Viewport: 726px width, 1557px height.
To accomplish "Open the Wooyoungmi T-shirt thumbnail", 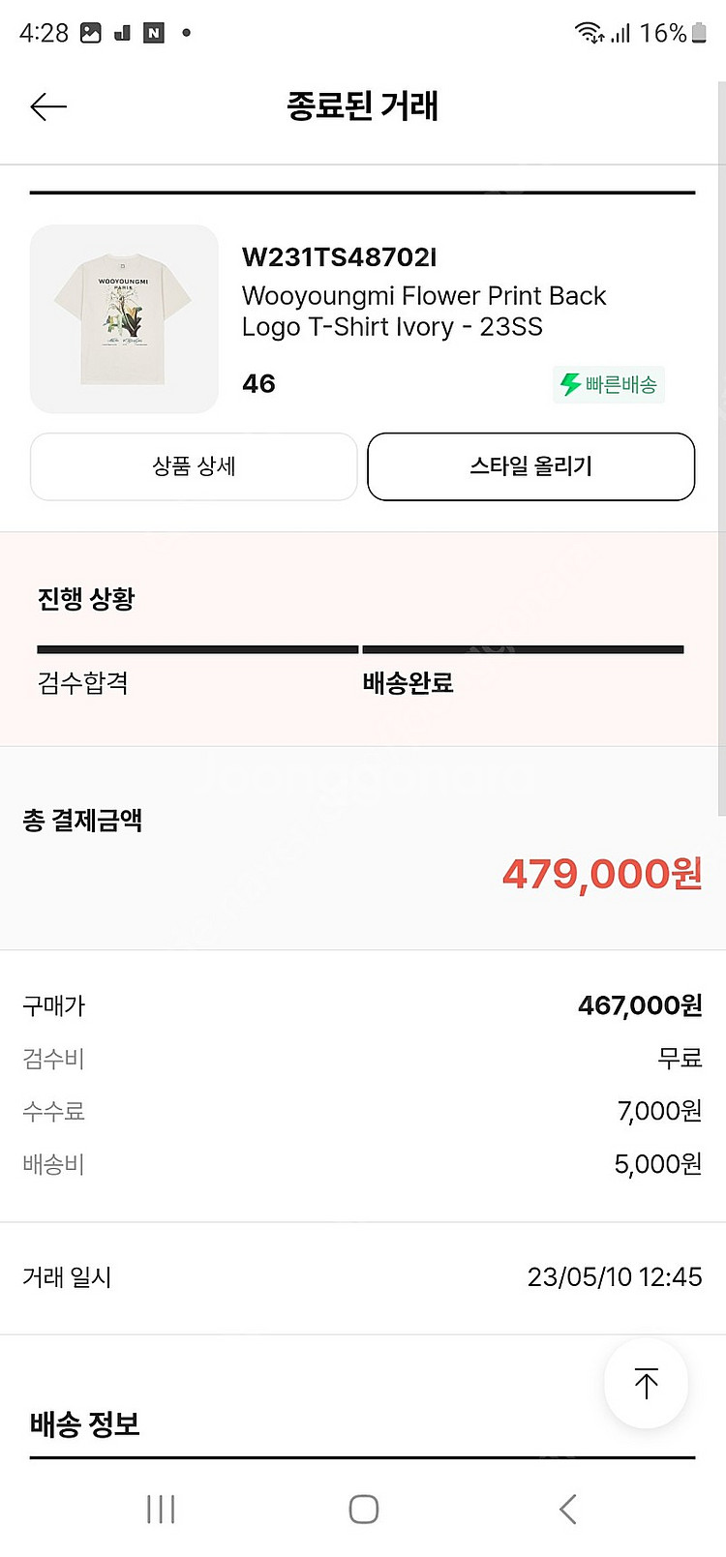I will [x=124, y=319].
